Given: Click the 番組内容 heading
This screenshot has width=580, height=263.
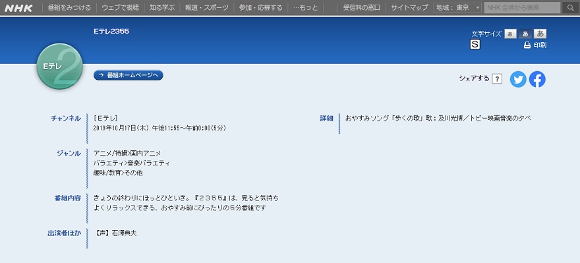Looking at the screenshot, I should [x=68, y=198].
